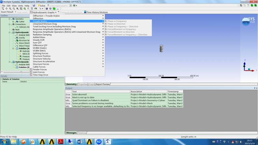Open the File menu
Image resolution: width=258 pixels, height=145 pixels.
4,5
